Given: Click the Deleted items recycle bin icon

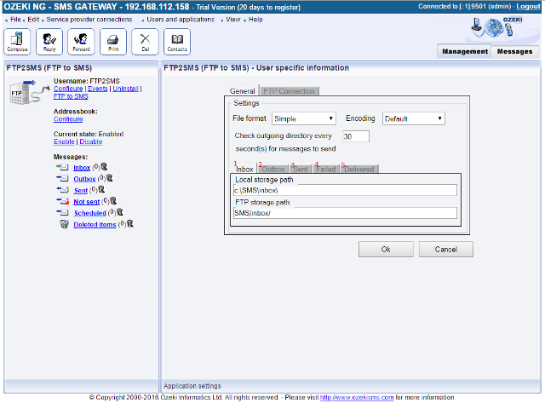Looking at the screenshot, I should 65,224.
